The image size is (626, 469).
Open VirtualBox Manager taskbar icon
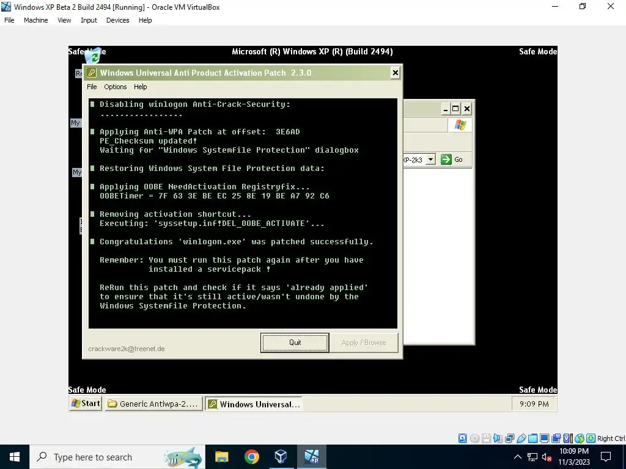[281, 457]
